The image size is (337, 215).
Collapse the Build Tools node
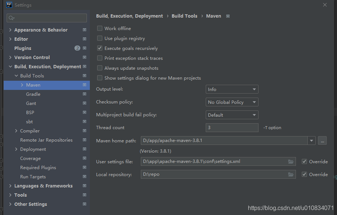coord(16,76)
